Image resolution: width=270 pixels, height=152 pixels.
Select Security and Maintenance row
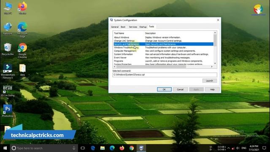coord(163,44)
